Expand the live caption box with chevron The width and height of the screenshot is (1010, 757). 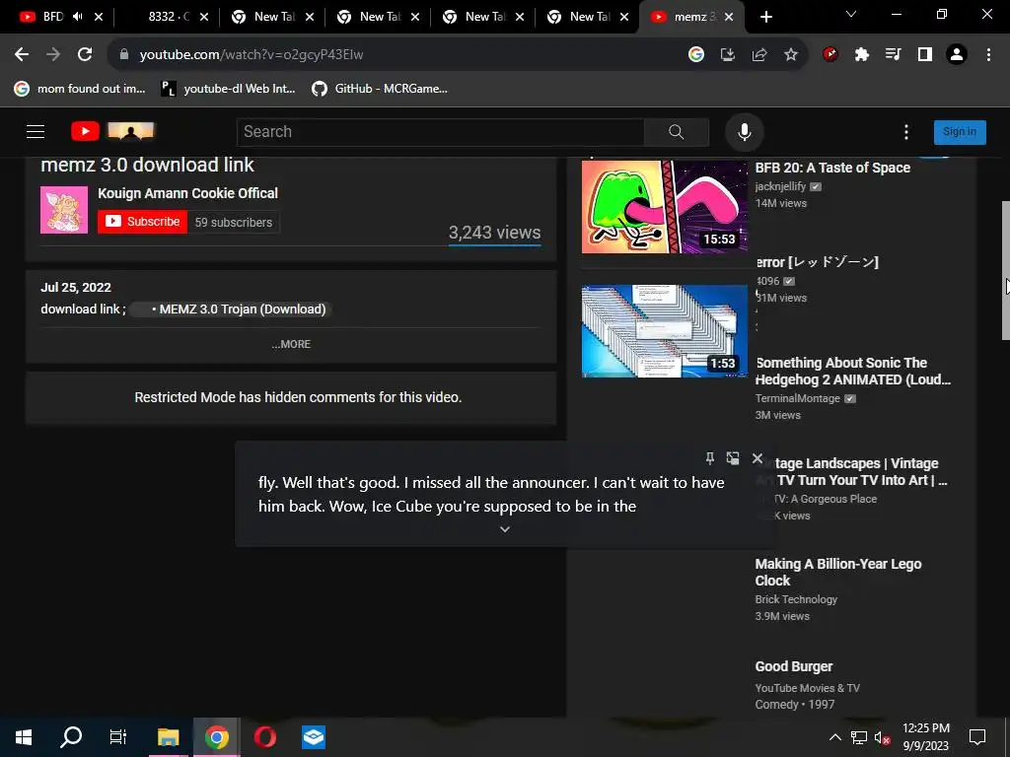(x=505, y=529)
